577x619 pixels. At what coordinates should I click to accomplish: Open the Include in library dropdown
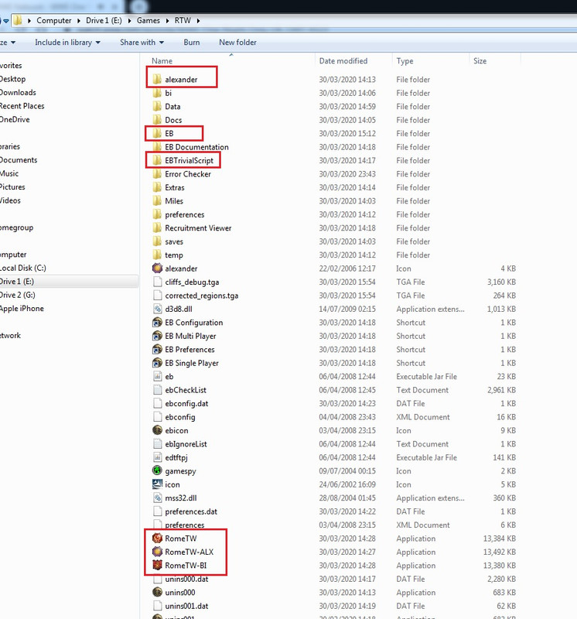click(67, 43)
